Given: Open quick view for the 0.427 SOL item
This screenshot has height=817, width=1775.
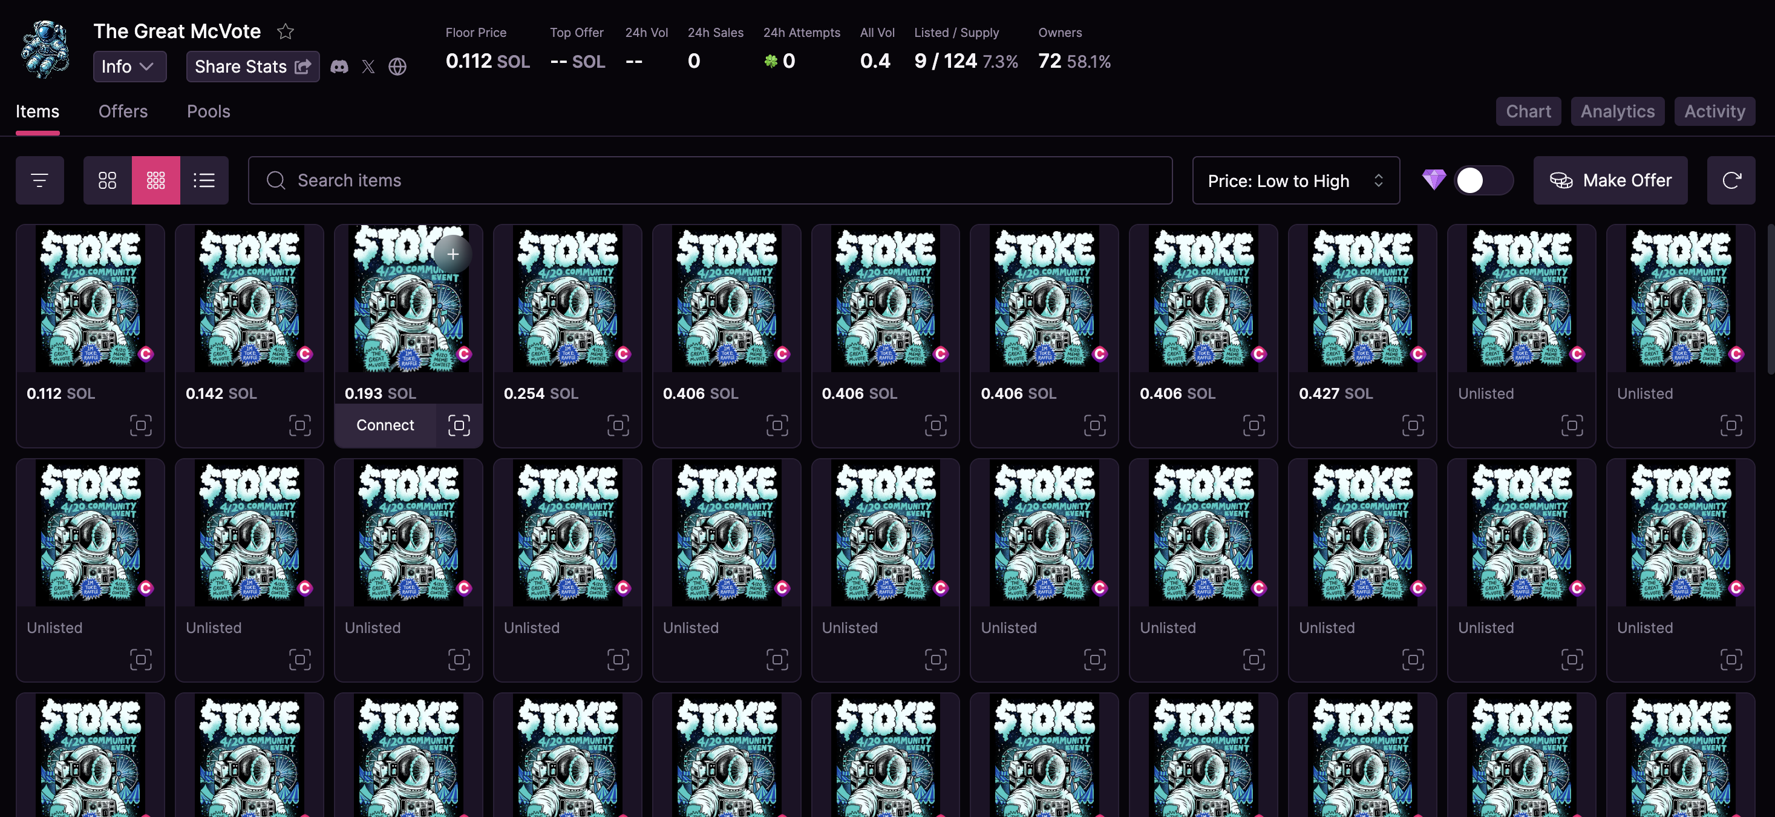Looking at the screenshot, I should 1413,425.
